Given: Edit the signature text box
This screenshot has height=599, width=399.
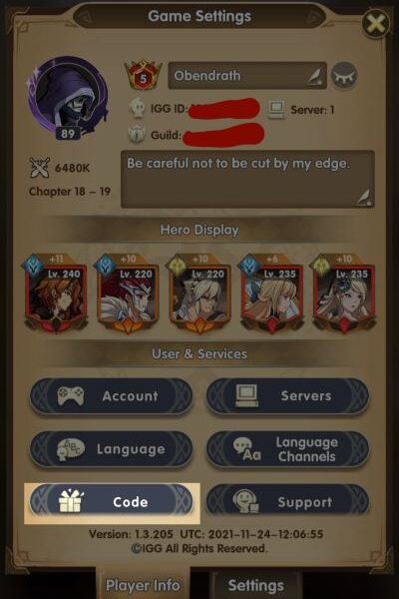Looking at the screenshot, I should pyautogui.click(x=247, y=179).
